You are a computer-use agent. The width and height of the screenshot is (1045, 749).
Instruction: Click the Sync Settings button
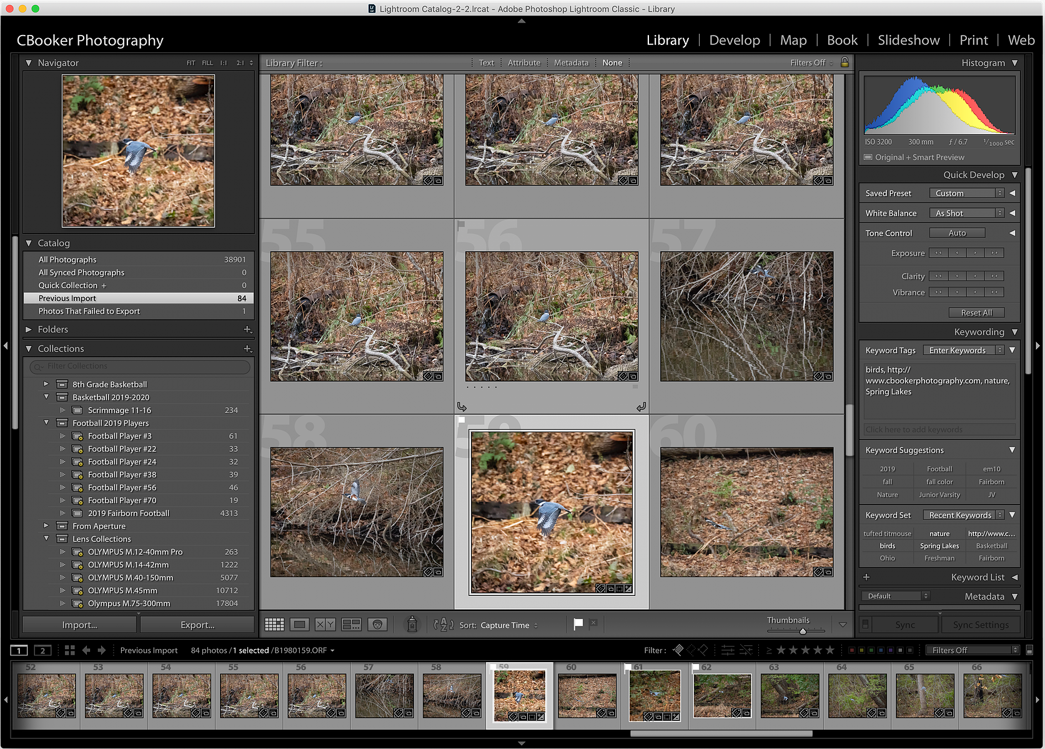point(981,625)
